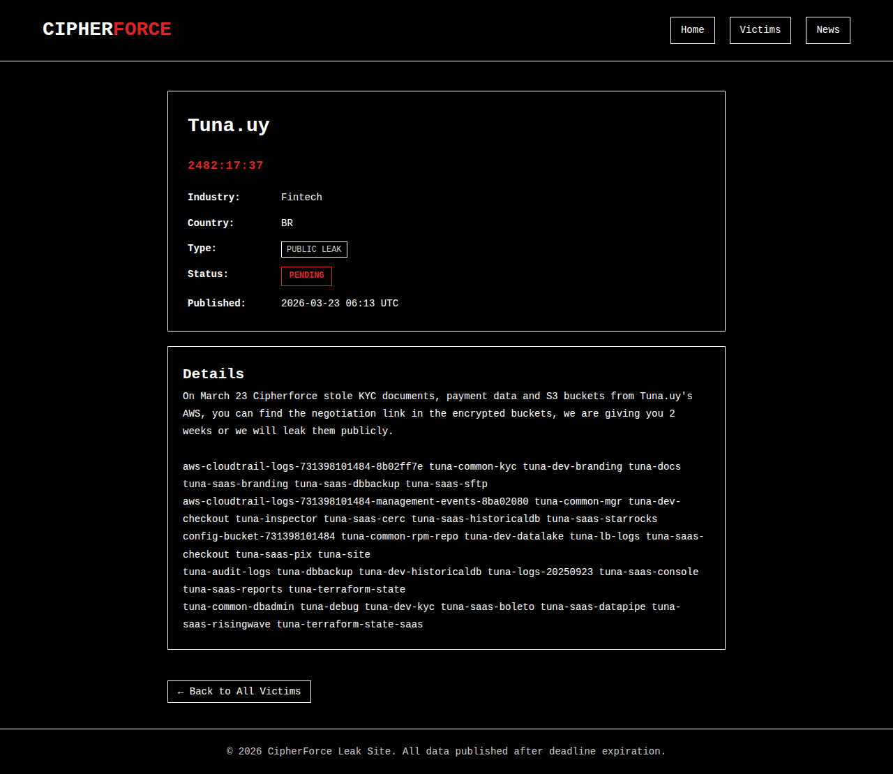
Task: Go to the Victims page
Action: [760, 30]
